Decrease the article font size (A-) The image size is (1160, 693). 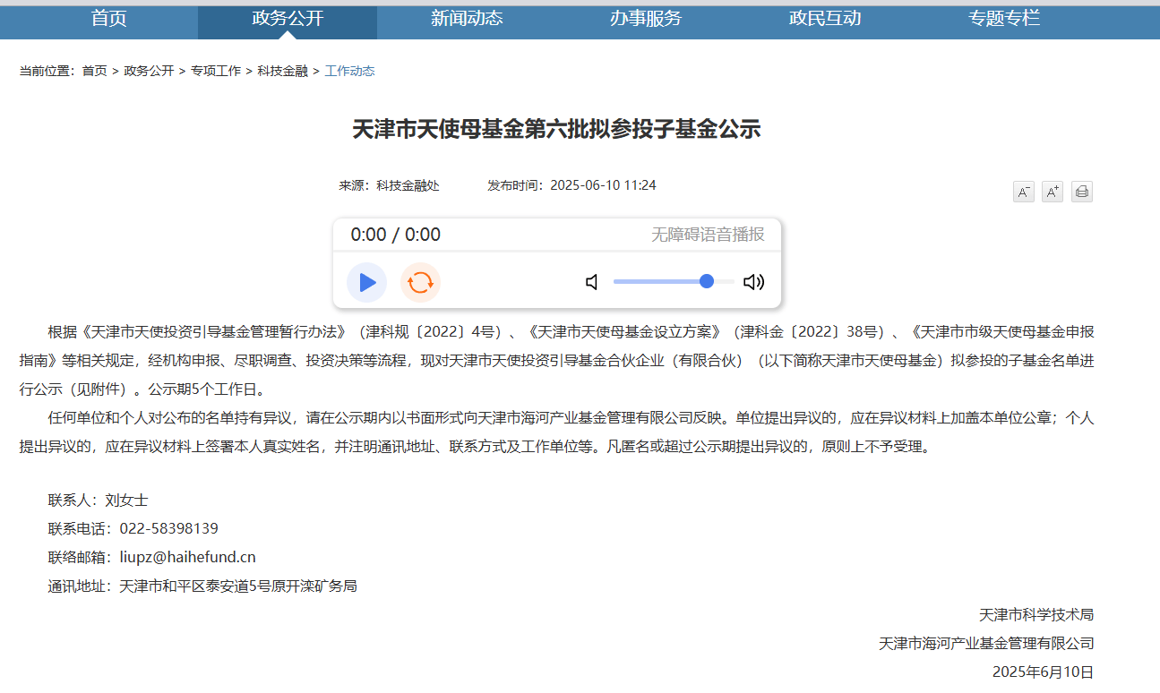coord(1023,192)
